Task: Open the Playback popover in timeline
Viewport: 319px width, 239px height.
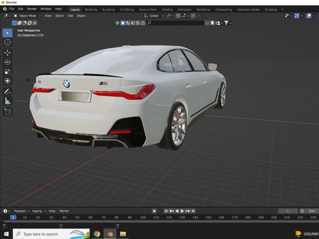Action: (22, 211)
